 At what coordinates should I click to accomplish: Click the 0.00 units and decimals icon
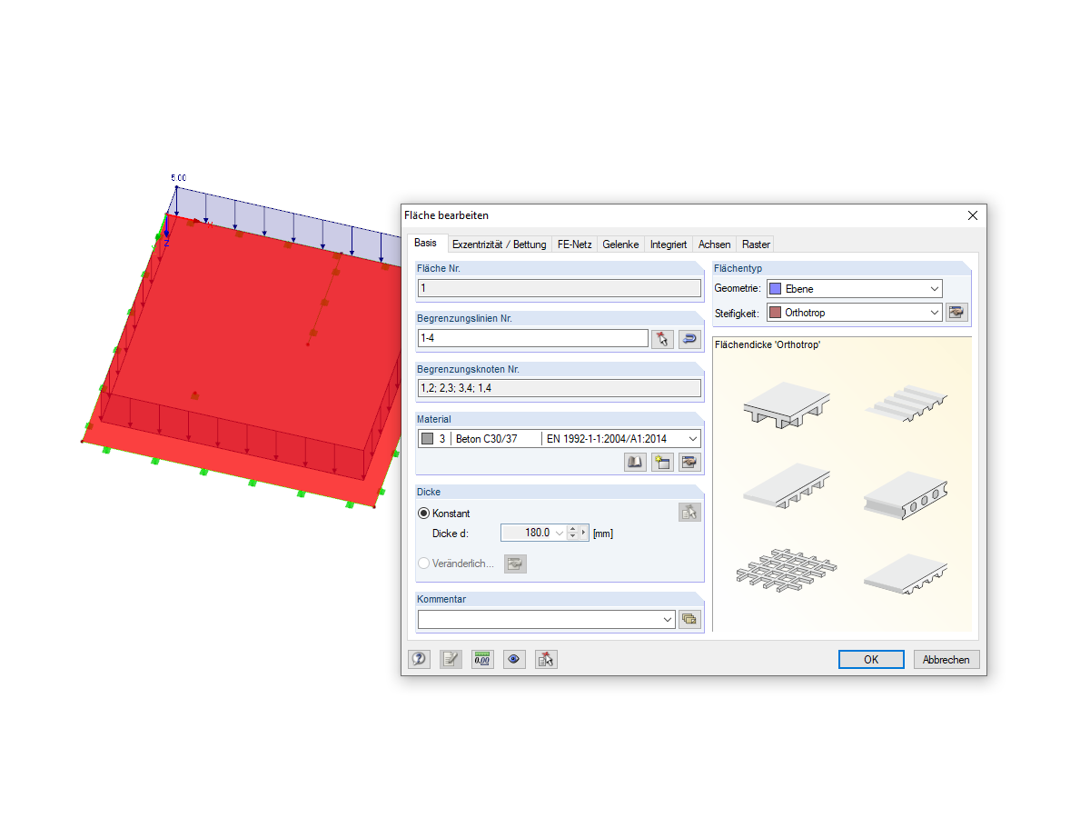[482, 660]
